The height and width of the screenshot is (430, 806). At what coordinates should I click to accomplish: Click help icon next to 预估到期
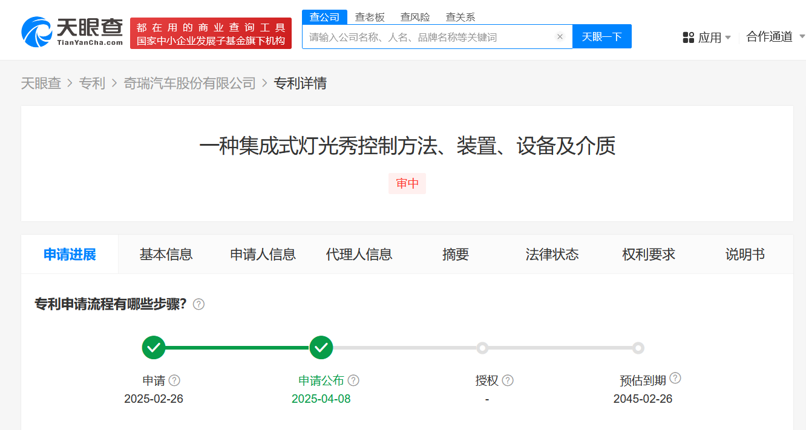[675, 379]
